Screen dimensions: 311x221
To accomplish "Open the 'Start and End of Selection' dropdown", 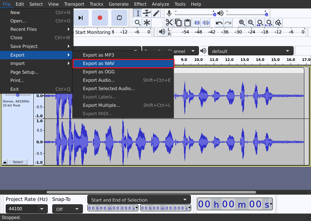I will pos(139,200).
